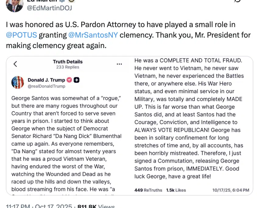The image size is (257, 208).
Task: Open the Donald J. Trump display name
Action: point(46,80)
